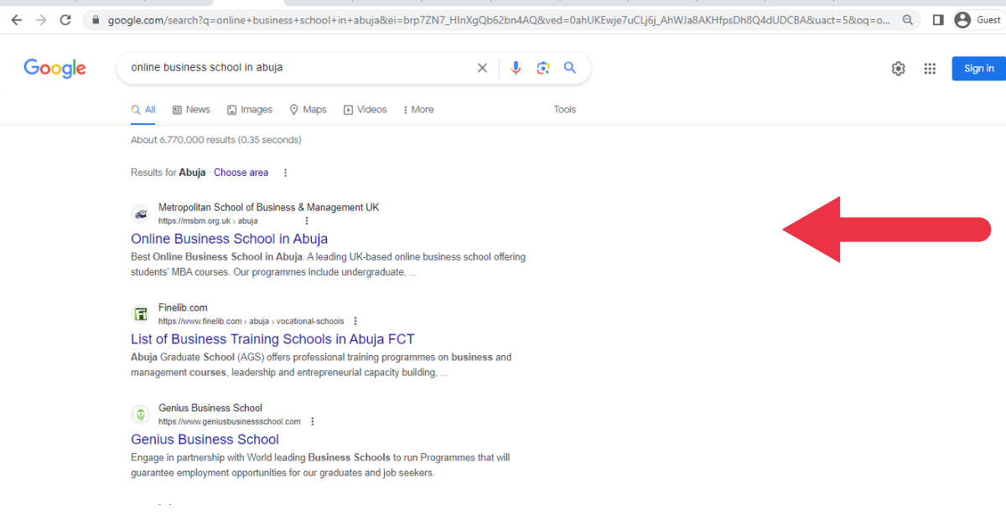The image size is (1006, 526).
Task: Click the browser forward arrow
Action: pyautogui.click(x=41, y=20)
